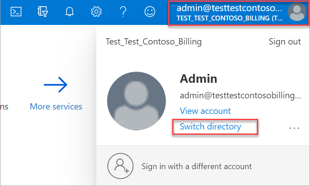Screen dimensions: 310x186
Task: Open the Cloud Shell terminal icon
Action: pos(17,12)
